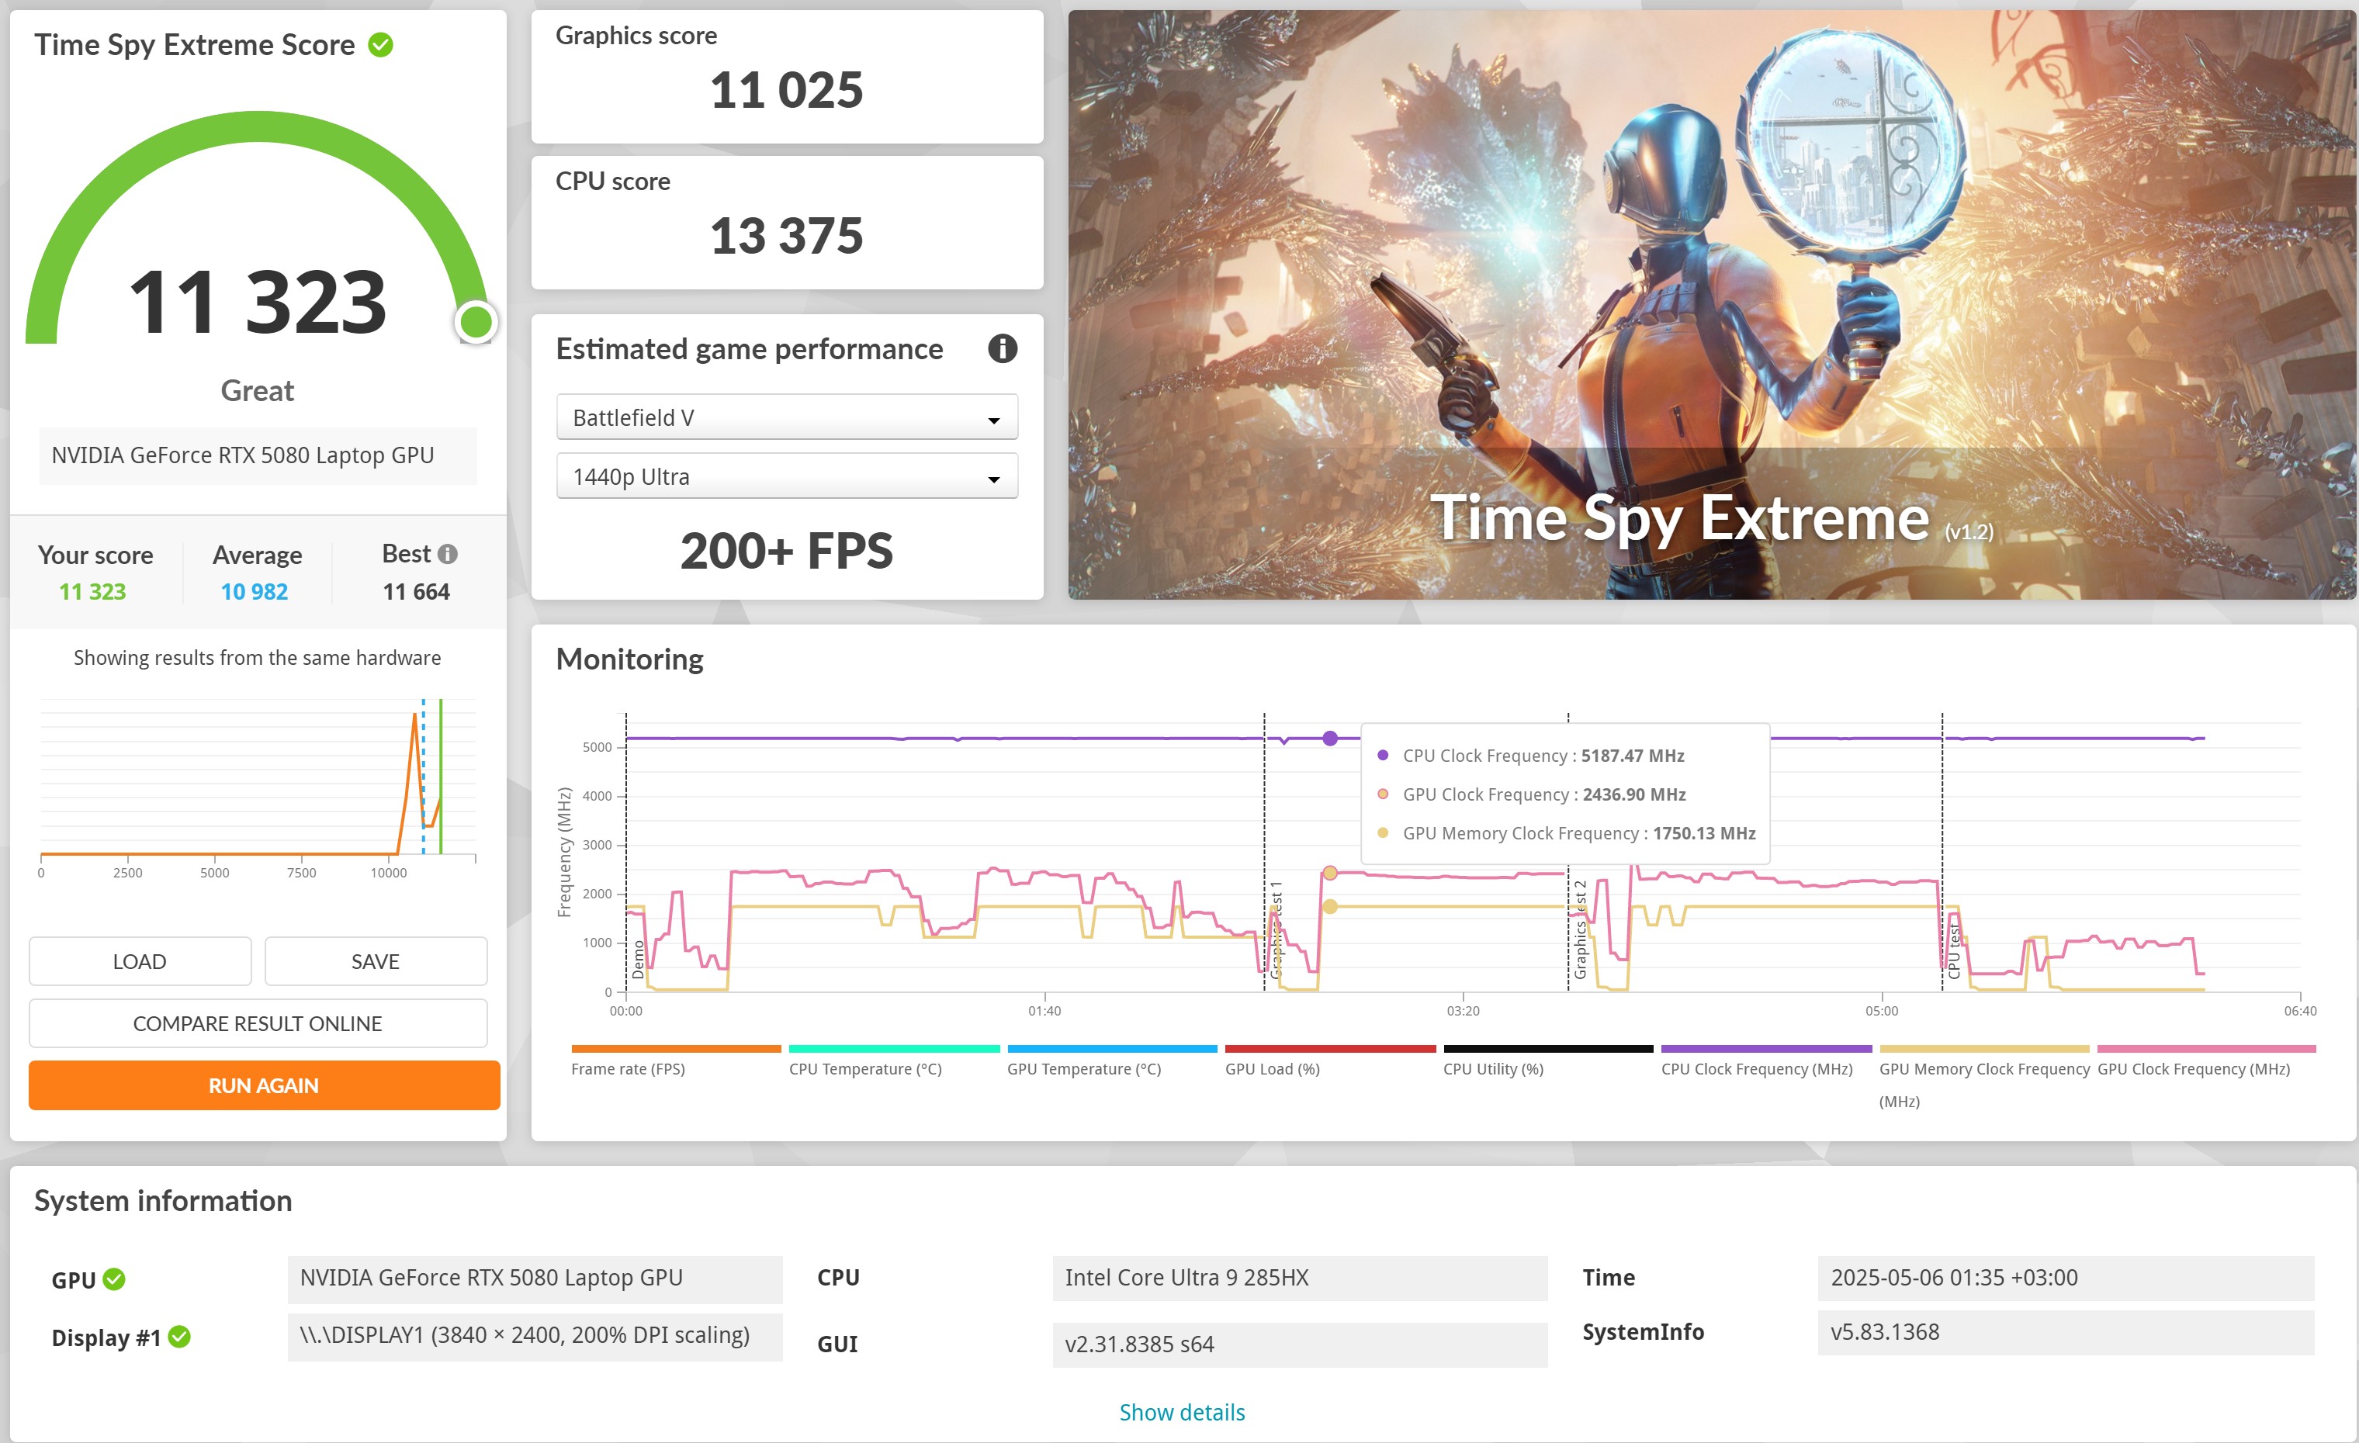Click the Time Spy Extreme banner image
The width and height of the screenshot is (2359, 1443).
[1710, 304]
